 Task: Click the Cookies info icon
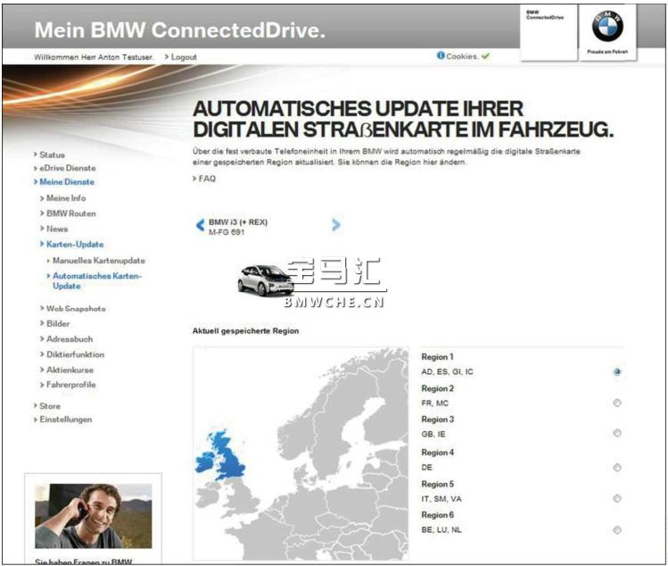coord(441,55)
